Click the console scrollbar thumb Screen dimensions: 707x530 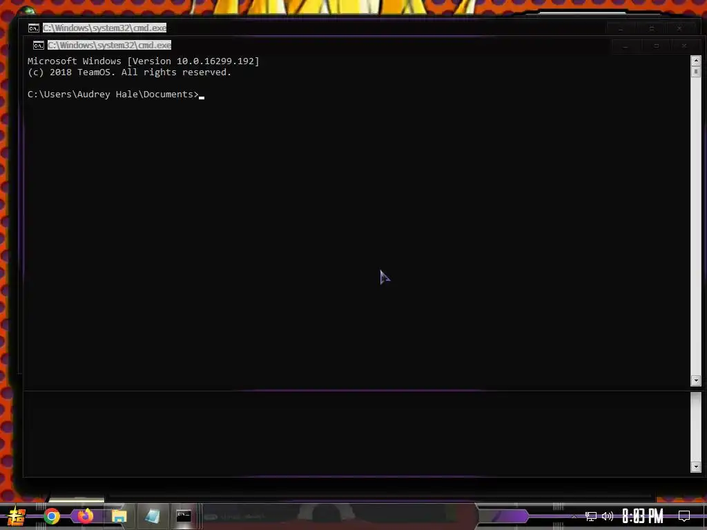point(696,72)
